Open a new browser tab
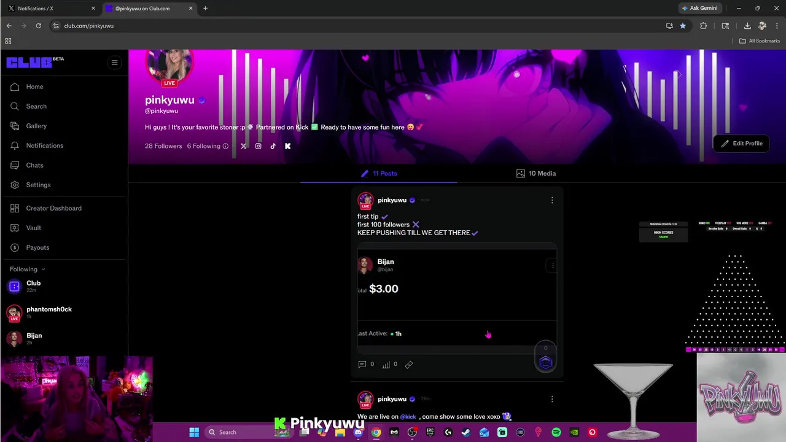 [205, 9]
